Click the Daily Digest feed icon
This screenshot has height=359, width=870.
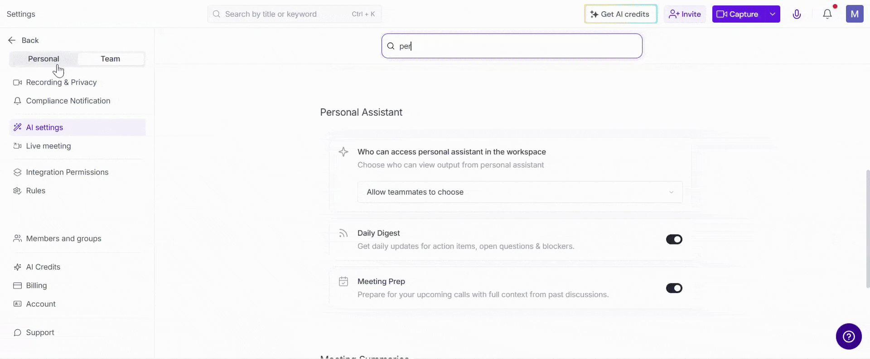point(343,233)
